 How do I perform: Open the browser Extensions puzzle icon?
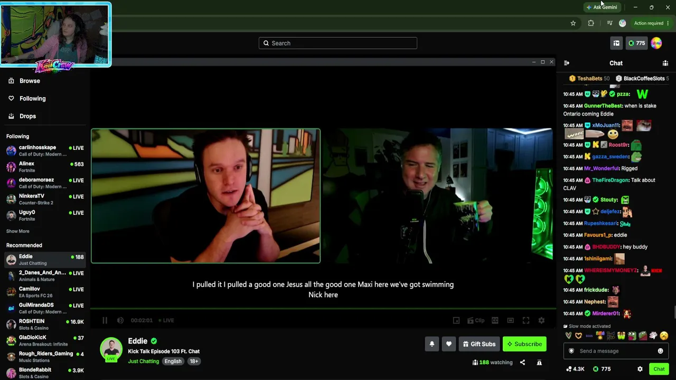click(591, 23)
